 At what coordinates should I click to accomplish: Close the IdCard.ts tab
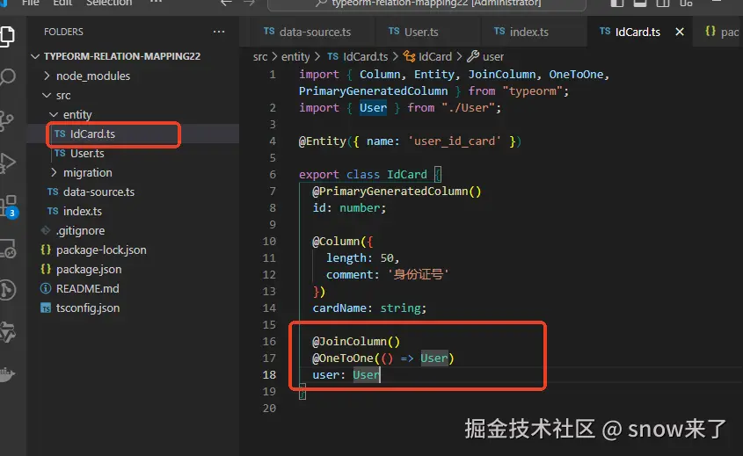[x=680, y=32]
